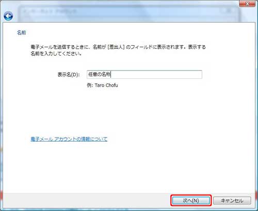Proceed with the 次へ(N) button
The width and height of the screenshot is (258, 211).
click(191, 200)
